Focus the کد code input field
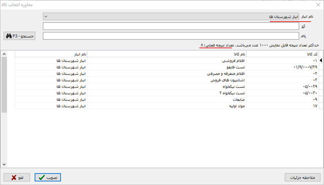Viewport: 324px width, 185px height. coord(170,26)
